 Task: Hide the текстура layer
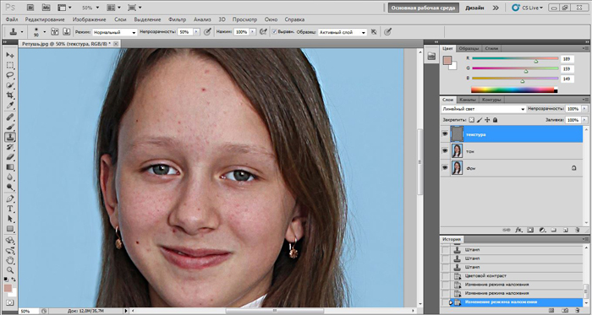445,134
